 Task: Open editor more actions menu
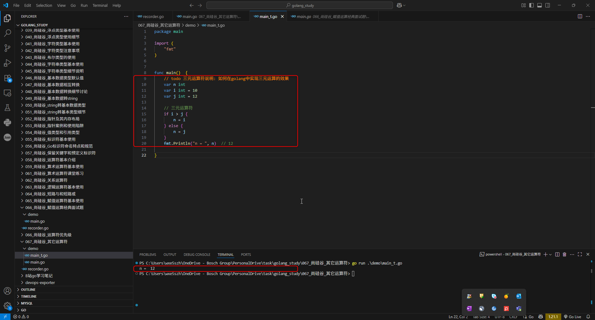coord(588,16)
